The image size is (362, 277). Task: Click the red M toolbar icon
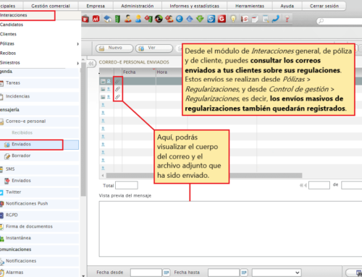click(96, 19)
